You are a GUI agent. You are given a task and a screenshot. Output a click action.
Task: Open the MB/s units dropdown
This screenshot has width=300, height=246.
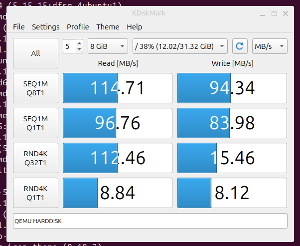coord(270,46)
